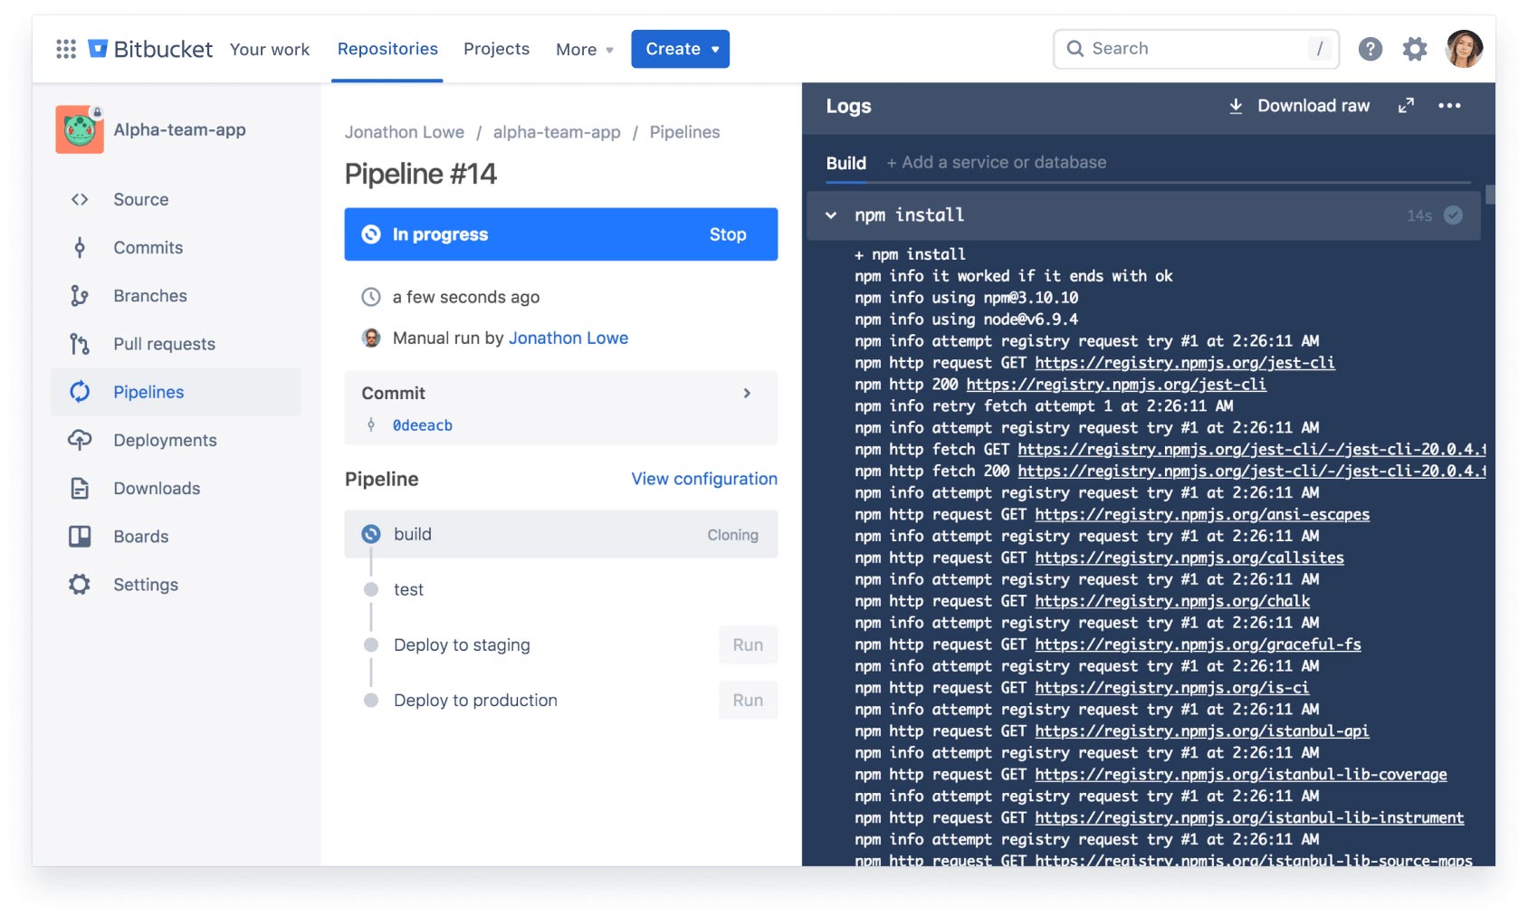Image resolution: width=1528 pixels, height=916 pixels.
Task: Open Jonathon Lowe's profile link
Action: pos(568,338)
